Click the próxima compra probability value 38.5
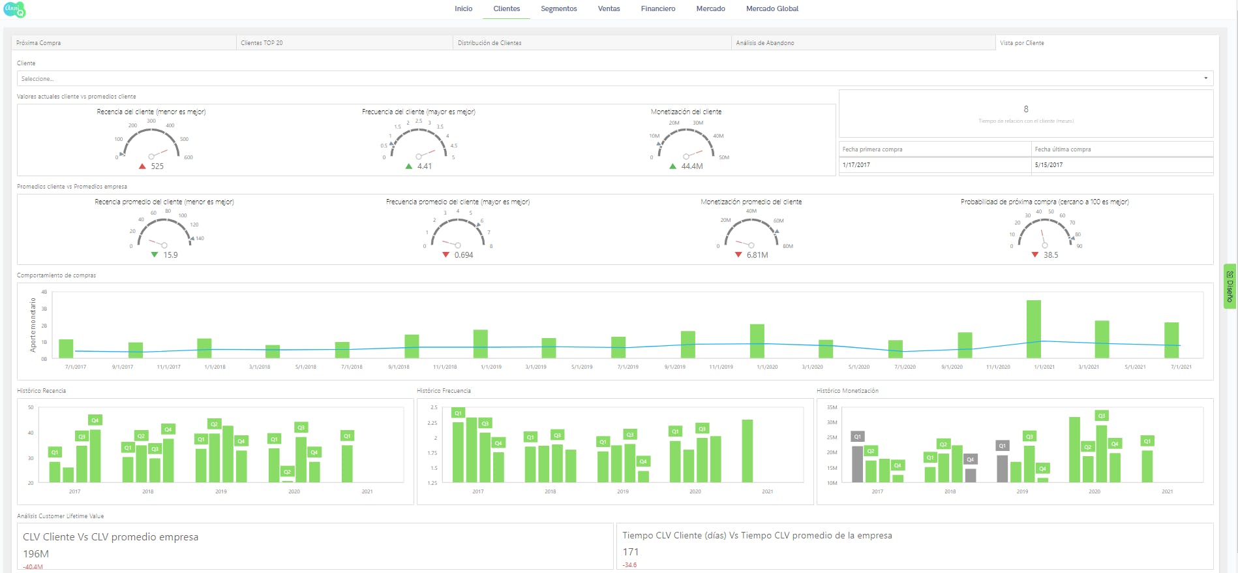The image size is (1238, 573). pyautogui.click(x=1051, y=255)
